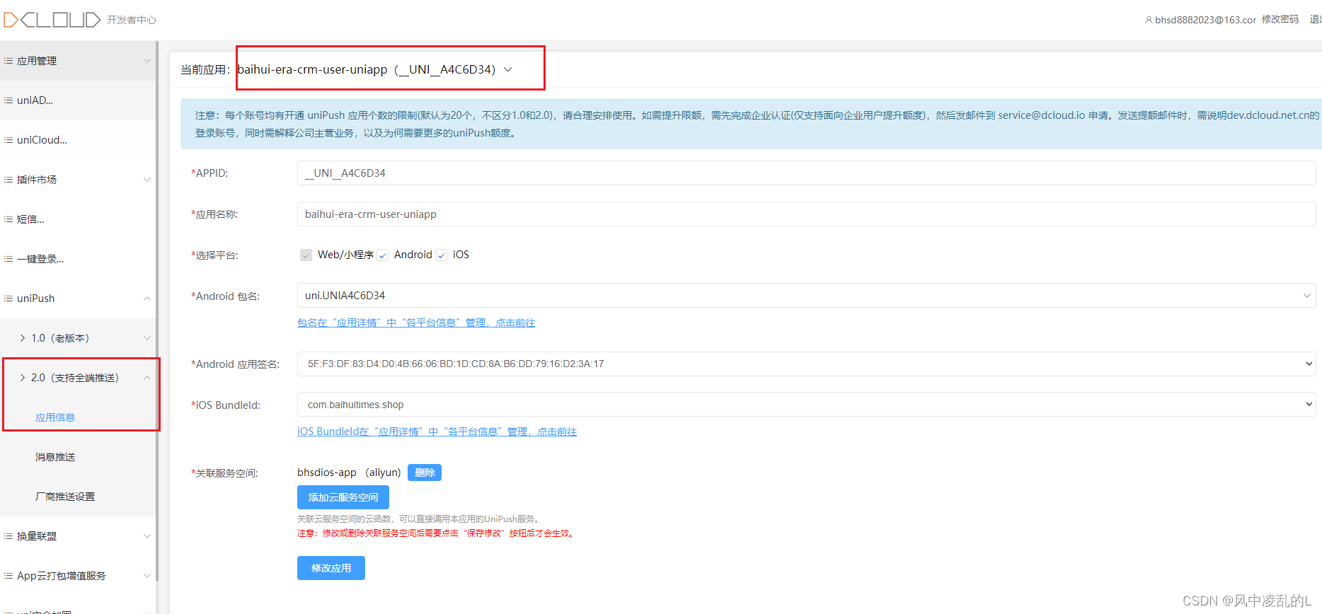Viewport: 1322px width, 614px height.
Task: Click the bhsdios-app (aliyun) service space text
Action: (349, 473)
